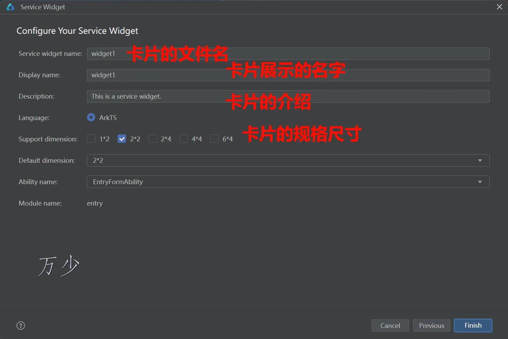The width and height of the screenshot is (508, 339).
Task: Check the 6*4 dimension option
Action: coord(214,139)
